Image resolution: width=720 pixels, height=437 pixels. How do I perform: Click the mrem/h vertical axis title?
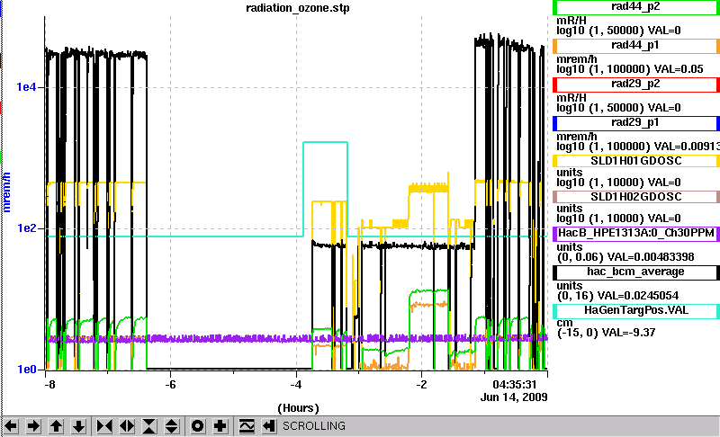coord(6,192)
